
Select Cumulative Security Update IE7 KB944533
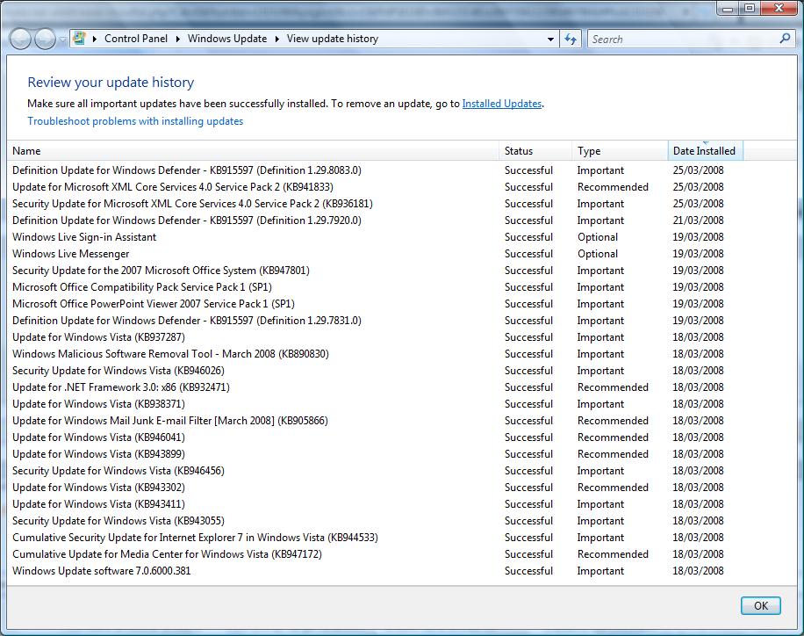pos(196,538)
